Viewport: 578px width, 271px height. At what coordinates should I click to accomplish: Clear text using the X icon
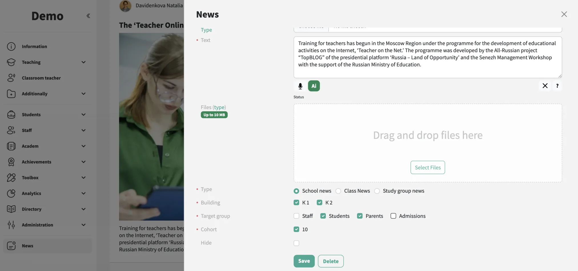point(545,86)
